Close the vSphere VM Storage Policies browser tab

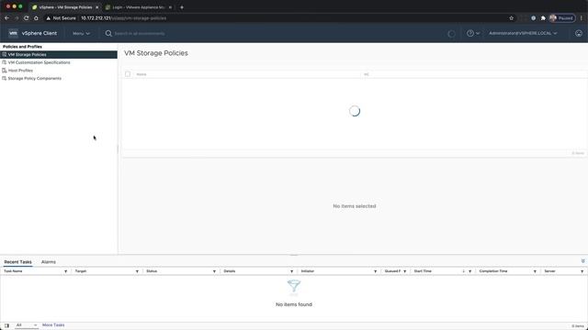[96, 7]
